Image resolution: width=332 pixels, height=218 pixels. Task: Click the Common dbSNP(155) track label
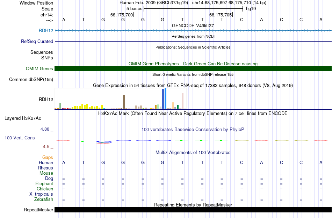point(31,79)
